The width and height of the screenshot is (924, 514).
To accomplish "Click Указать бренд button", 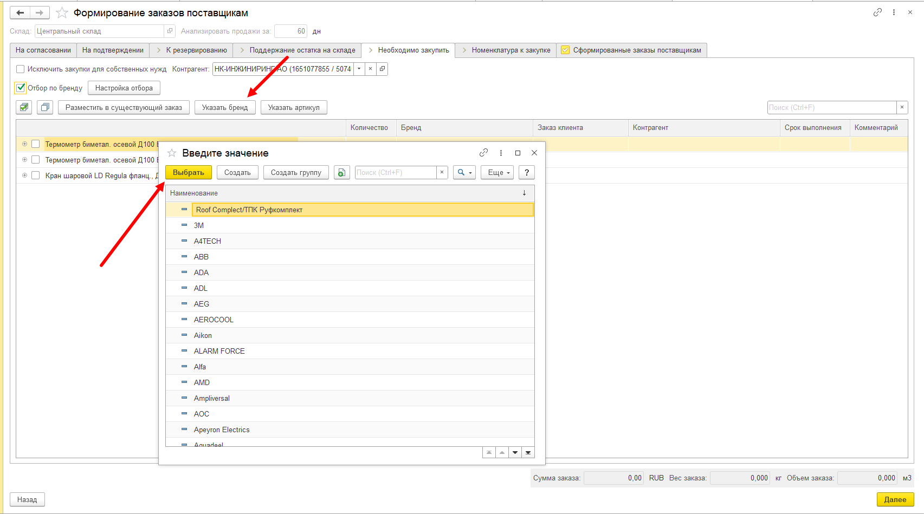I will pyautogui.click(x=225, y=107).
